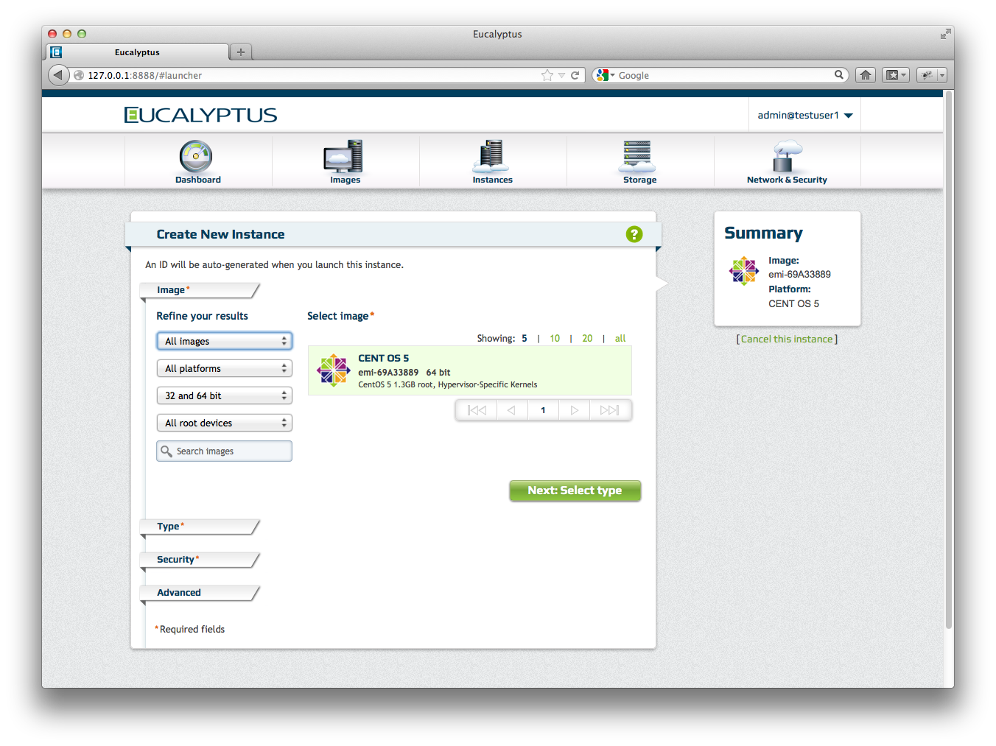Click Next: Select type button

(x=575, y=490)
